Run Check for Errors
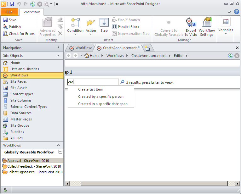The width and height of the screenshot is (241, 194). click(19, 34)
